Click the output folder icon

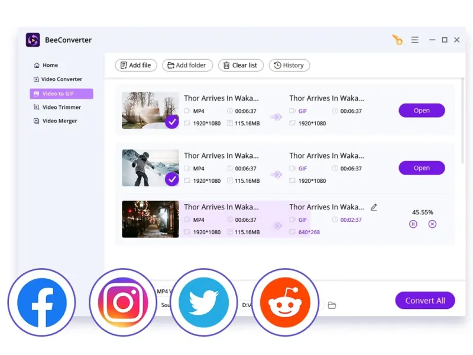click(332, 305)
